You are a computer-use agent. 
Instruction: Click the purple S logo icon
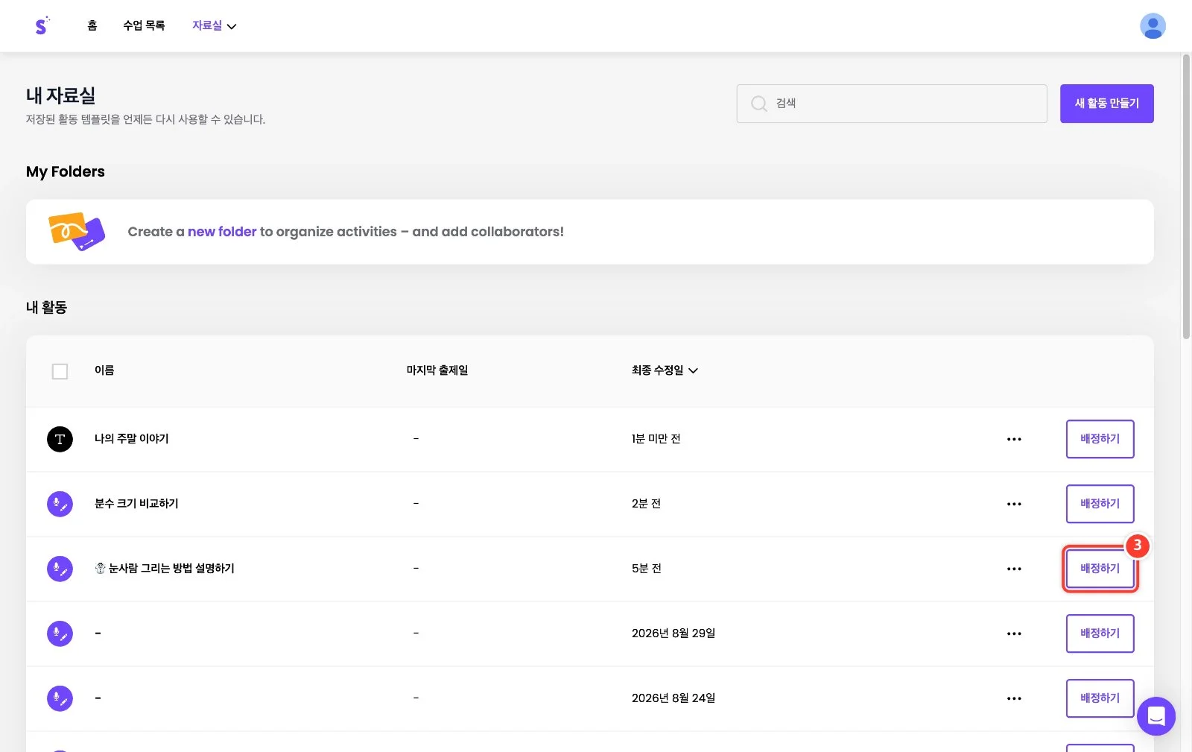(x=42, y=26)
